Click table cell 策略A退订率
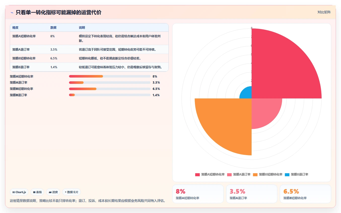The height and width of the screenshot is (213, 341). (x=21, y=50)
